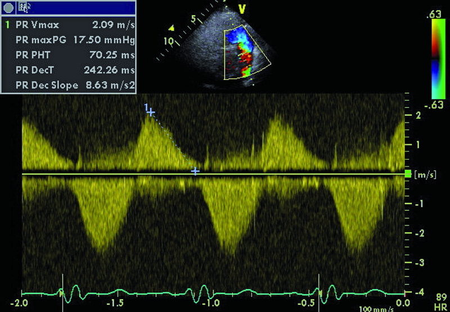Click the -1.0 time marker on timeline
The image size is (450, 312).
(x=210, y=302)
